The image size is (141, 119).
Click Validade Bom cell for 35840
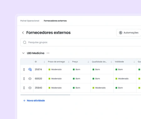[x=125, y=88]
